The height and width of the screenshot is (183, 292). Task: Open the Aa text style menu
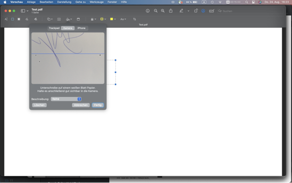123,19
